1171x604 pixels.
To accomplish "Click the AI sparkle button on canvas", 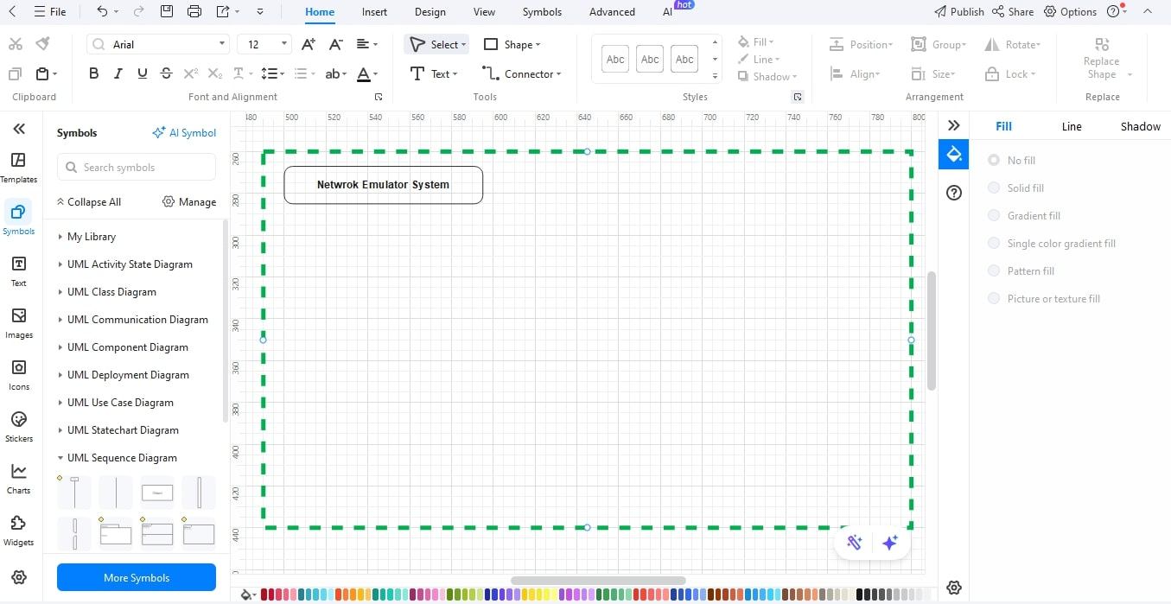I will 890,543.
